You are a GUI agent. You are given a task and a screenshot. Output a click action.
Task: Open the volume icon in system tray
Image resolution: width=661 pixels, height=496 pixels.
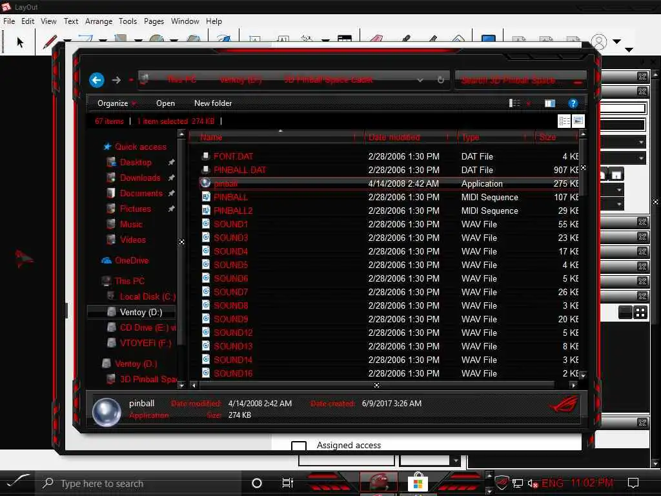(533, 483)
